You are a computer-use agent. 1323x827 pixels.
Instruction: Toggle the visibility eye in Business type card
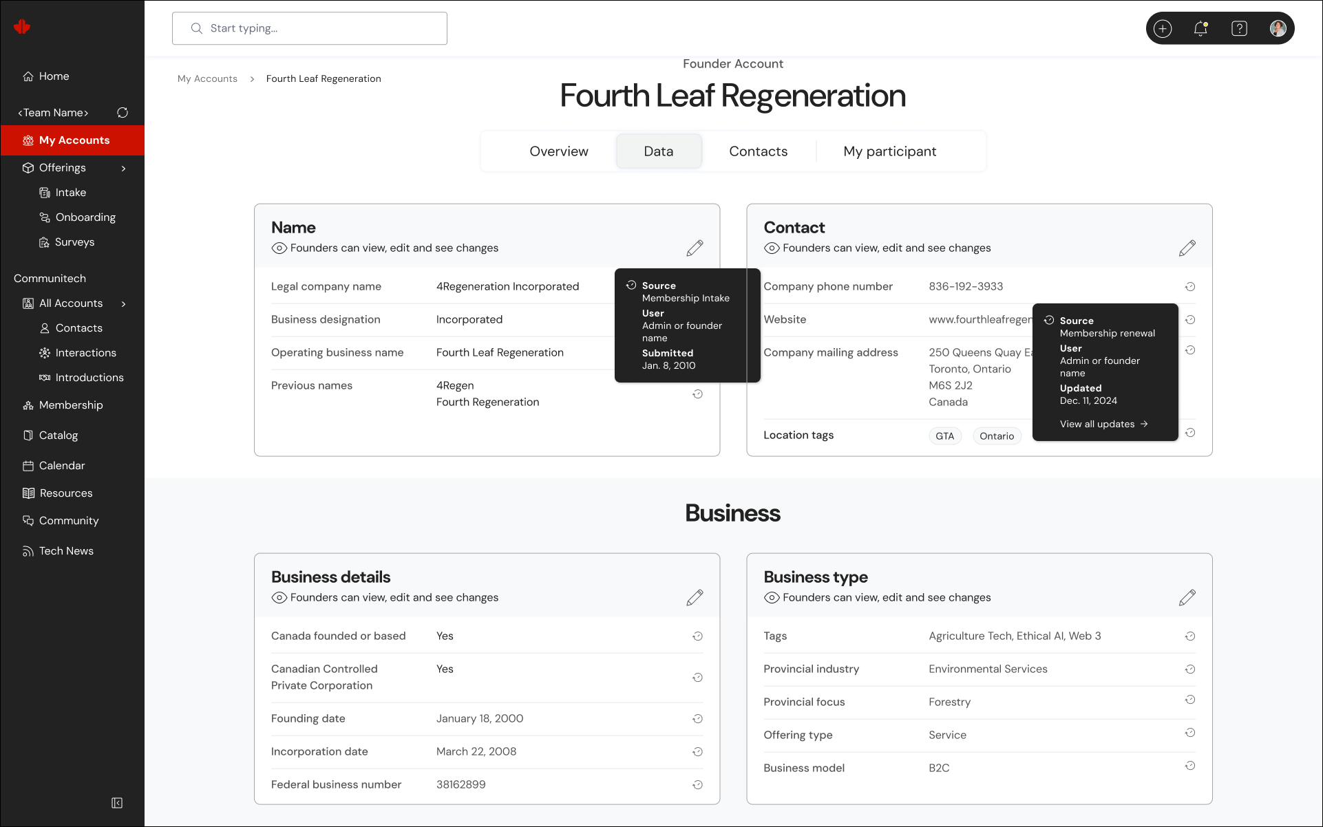[771, 597]
